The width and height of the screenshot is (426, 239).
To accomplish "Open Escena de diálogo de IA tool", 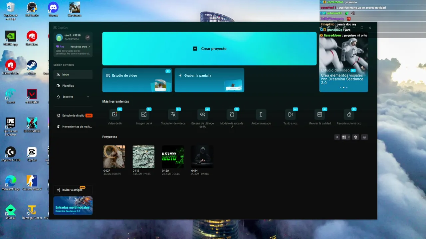I will [202, 115].
